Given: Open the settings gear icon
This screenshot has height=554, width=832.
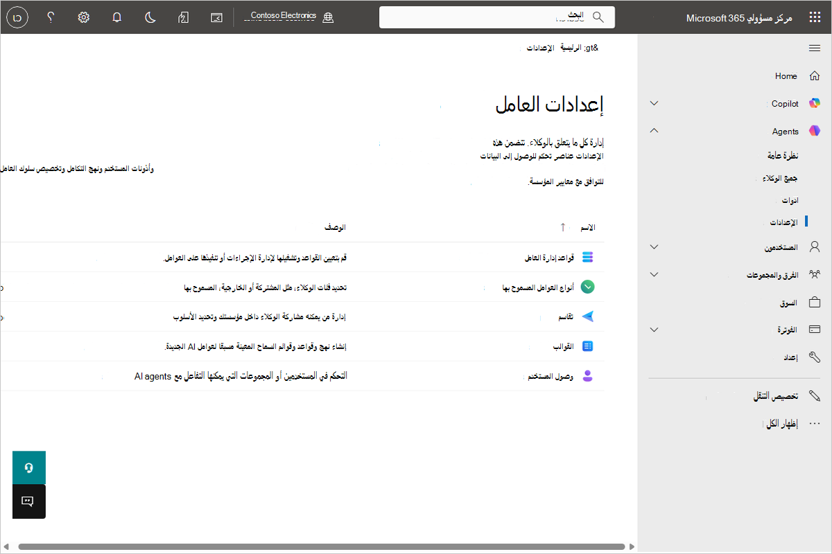Looking at the screenshot, I should (x=84, y=17).
